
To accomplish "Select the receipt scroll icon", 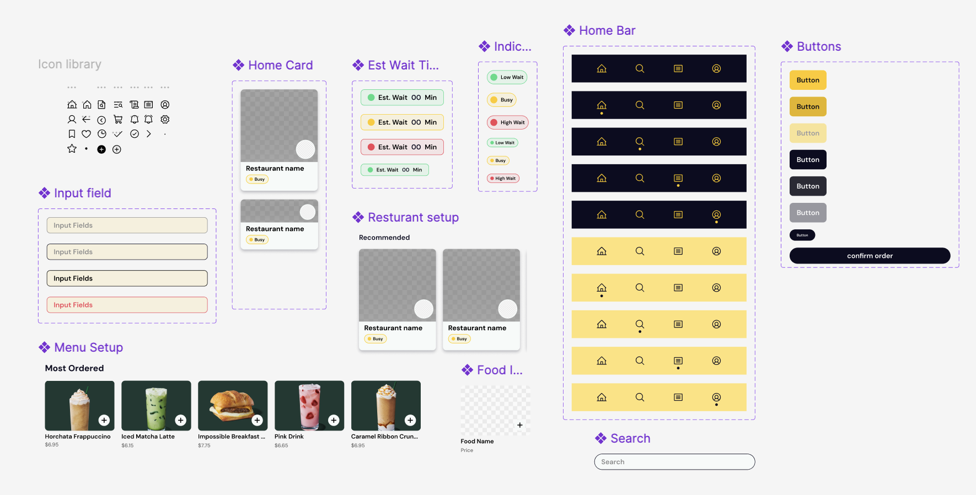I will coord(134,105).
